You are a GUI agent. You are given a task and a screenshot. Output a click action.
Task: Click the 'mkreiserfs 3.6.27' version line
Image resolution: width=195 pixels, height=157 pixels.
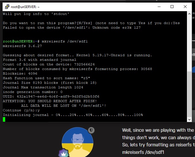point(22,46)
